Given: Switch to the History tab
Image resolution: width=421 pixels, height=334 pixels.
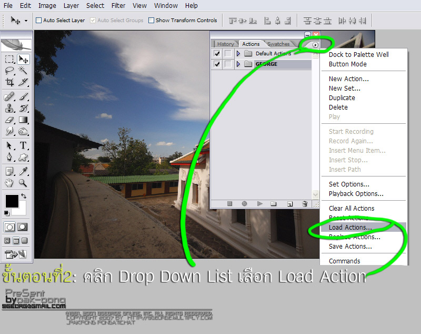Looking at the screenshot, I should pyautogui.click(x=225, y=44).
